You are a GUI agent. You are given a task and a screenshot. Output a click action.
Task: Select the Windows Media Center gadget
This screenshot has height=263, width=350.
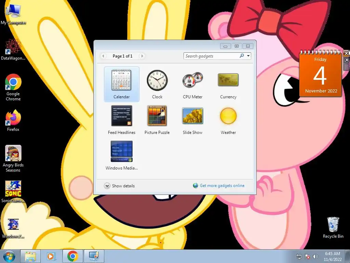pos(121,155)
